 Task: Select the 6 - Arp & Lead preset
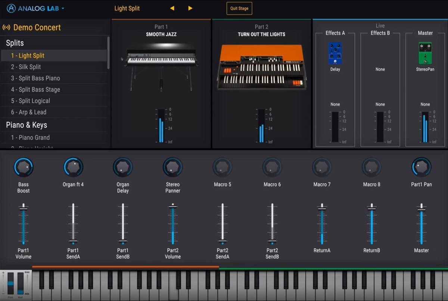(54, 112)
